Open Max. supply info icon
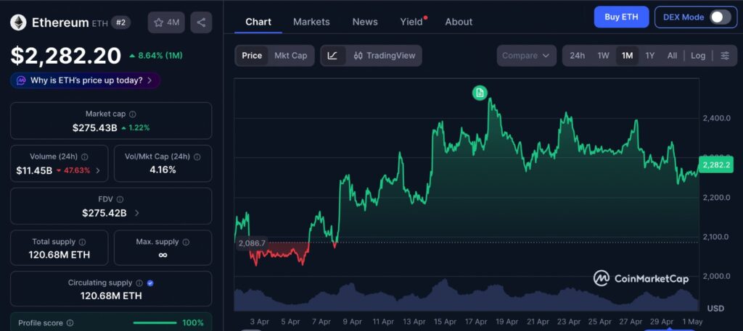Screen dimensions: 743x331 point(186,242)
